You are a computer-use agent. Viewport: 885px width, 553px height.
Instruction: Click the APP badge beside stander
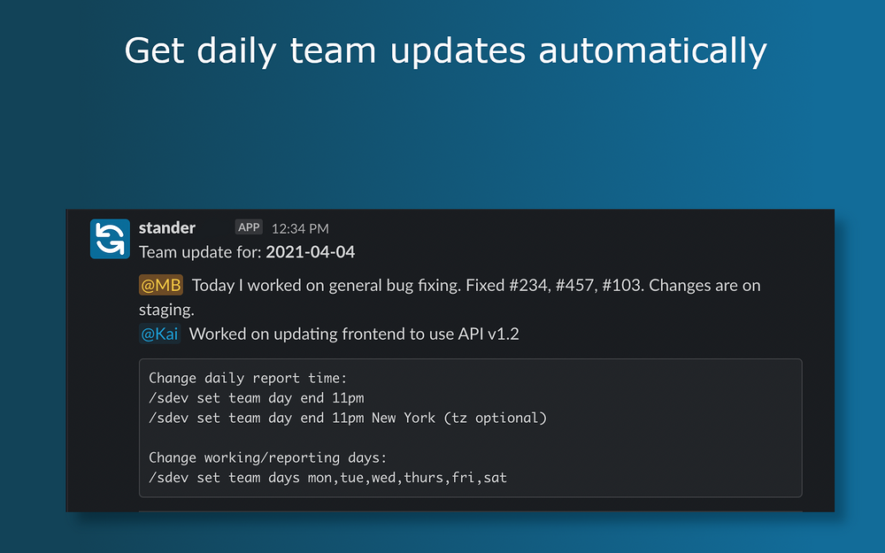(x=250, y=227)
